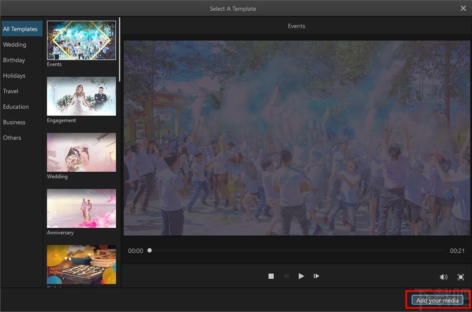472x312 pixels.
Task: Select the All Templates category
Action: [x=20, y=29]
